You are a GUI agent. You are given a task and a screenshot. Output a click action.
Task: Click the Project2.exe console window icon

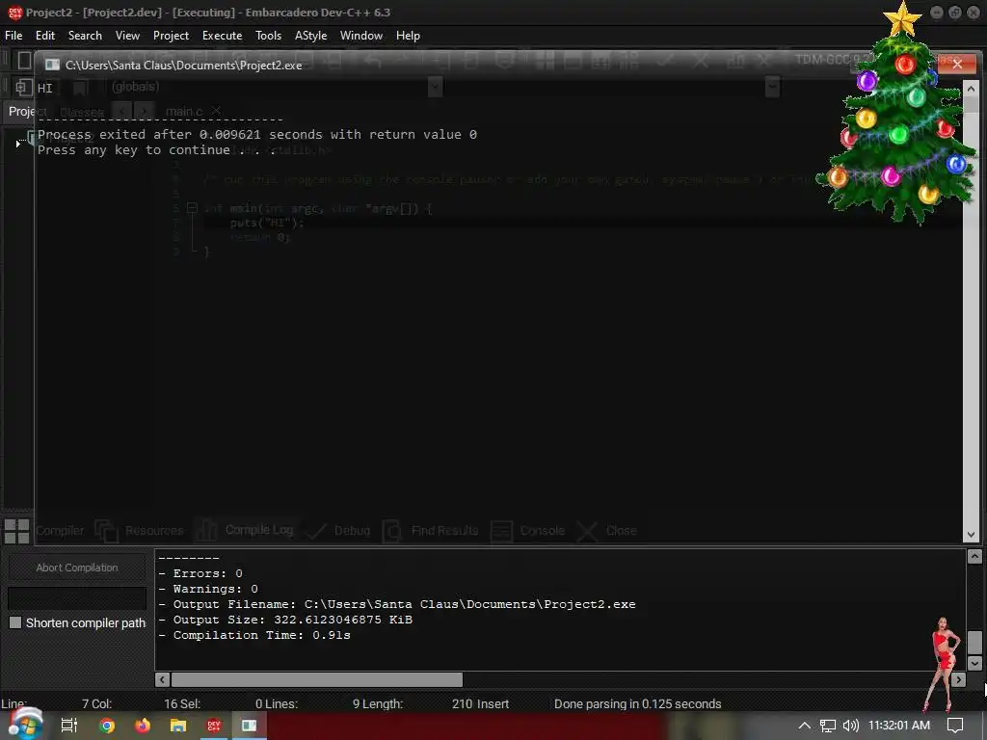click(52, 65)
